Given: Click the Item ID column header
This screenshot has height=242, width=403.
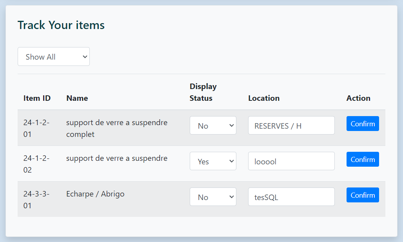Looking at the screenshot, I should 37,98.
